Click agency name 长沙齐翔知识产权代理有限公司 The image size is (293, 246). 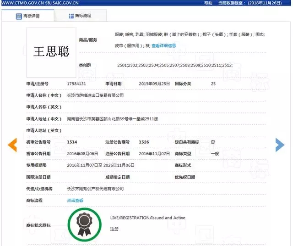click(95, 189)
